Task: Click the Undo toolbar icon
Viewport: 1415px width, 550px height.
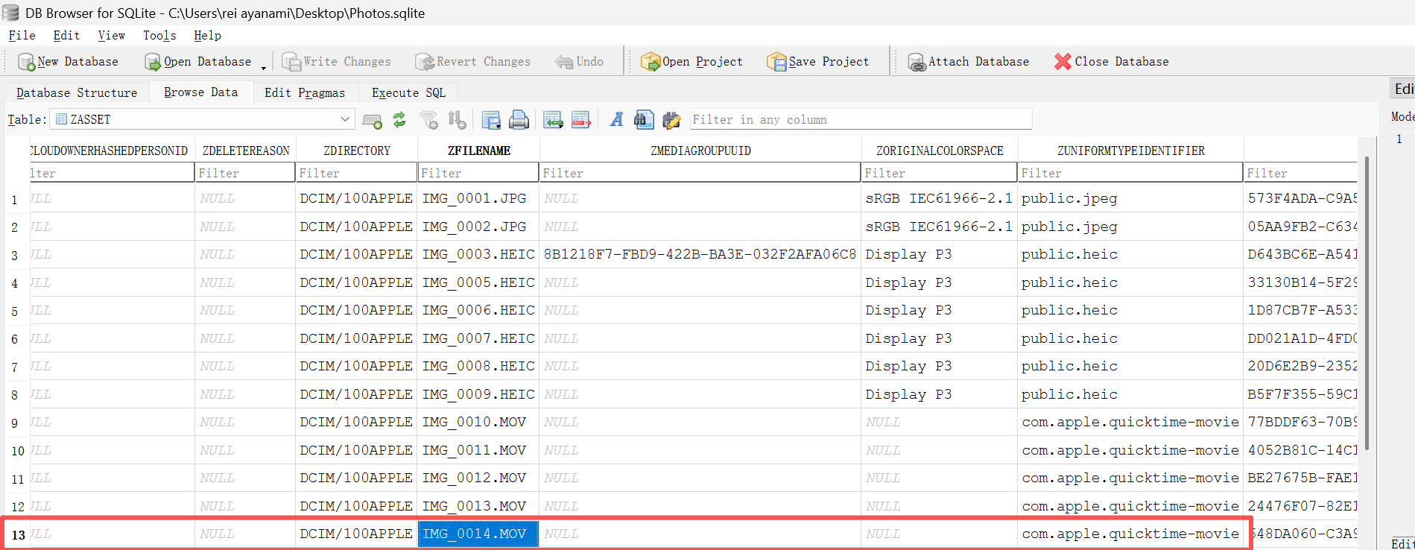Action: [x=563, y=62]
